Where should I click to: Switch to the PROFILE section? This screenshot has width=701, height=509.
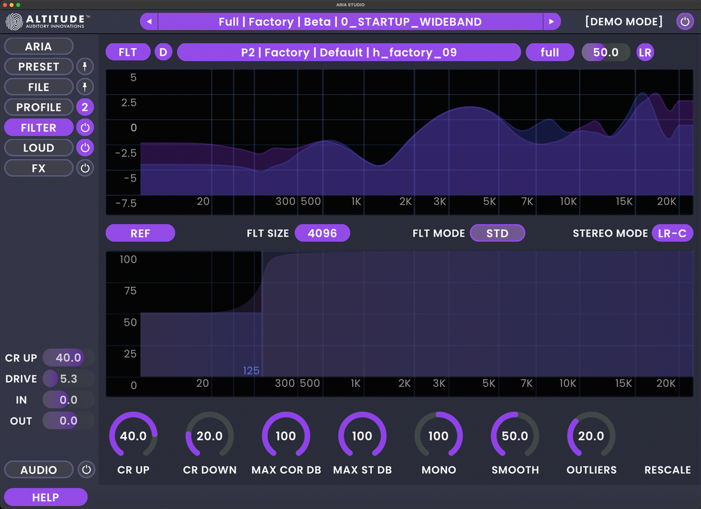(38, 108)
